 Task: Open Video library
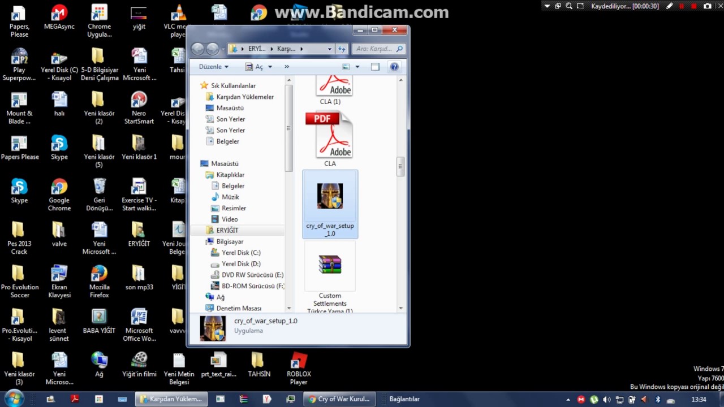click(x=230, y=219)
